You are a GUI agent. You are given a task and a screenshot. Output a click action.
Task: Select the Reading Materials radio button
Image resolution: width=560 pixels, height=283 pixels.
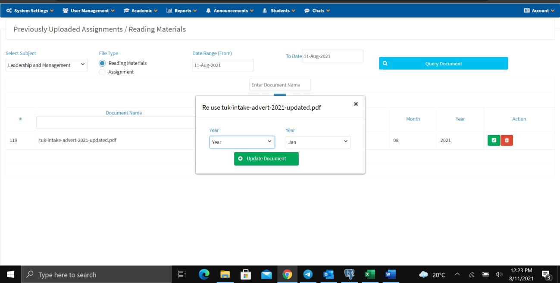pos(102,63)
